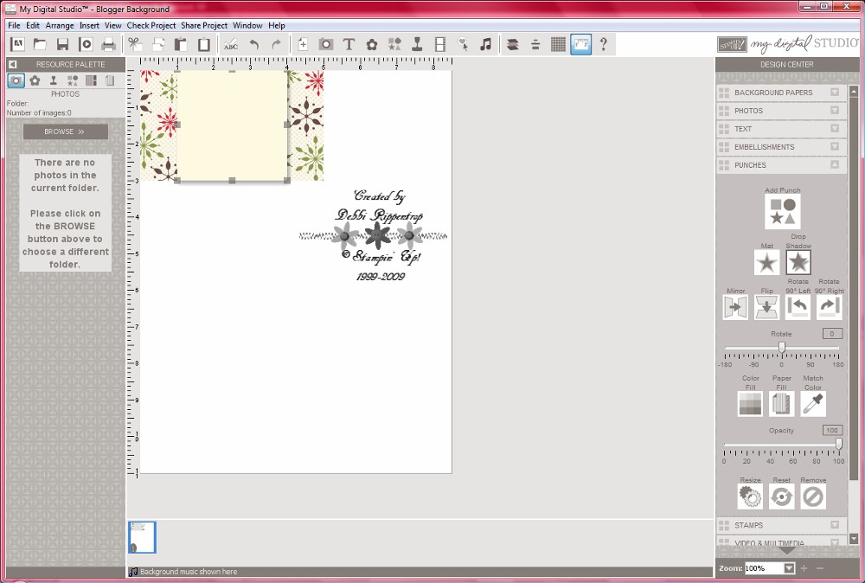The width and height of the screenshot is (865, 583).
Task: Print the project with the printer icon
Action: pos(109,44)
